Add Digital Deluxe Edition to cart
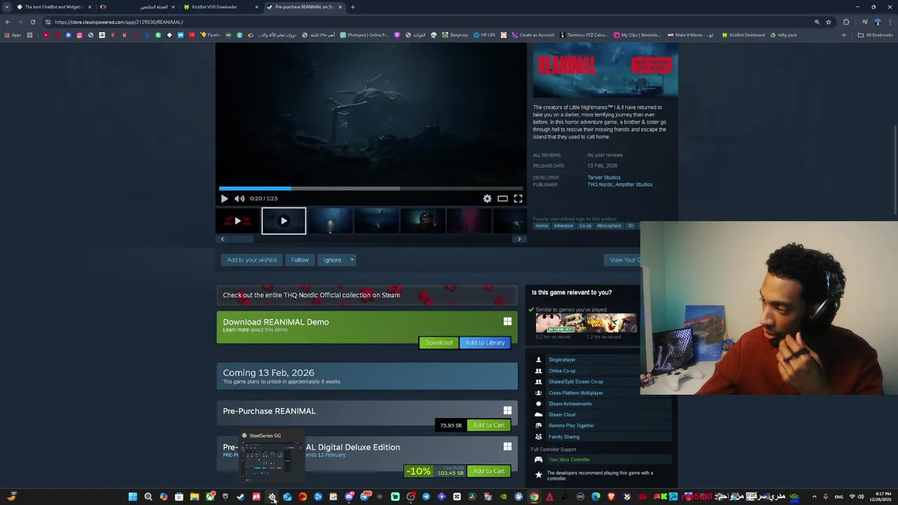 point(488,471)
